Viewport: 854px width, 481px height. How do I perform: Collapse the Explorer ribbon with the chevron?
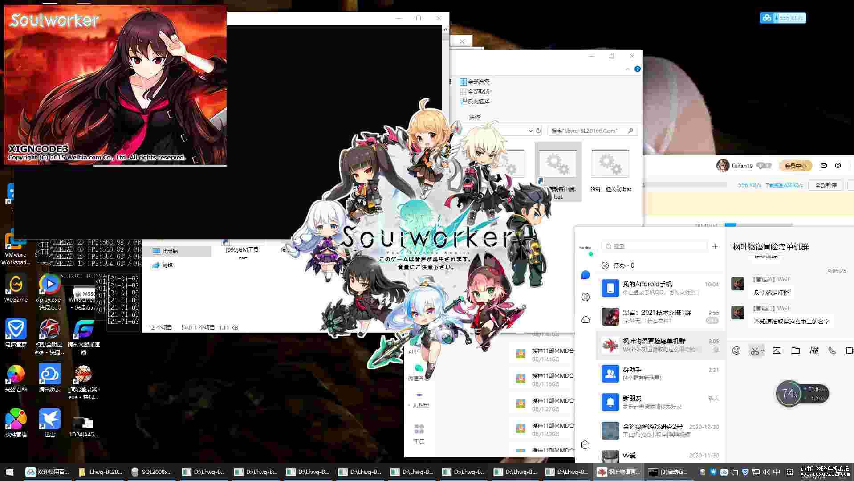[x=628, y=69]
